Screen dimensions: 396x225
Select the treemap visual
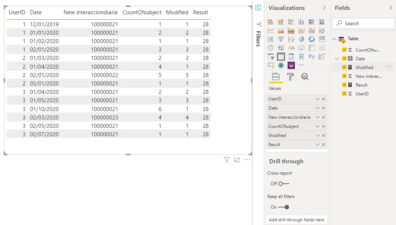pos(322,39)
